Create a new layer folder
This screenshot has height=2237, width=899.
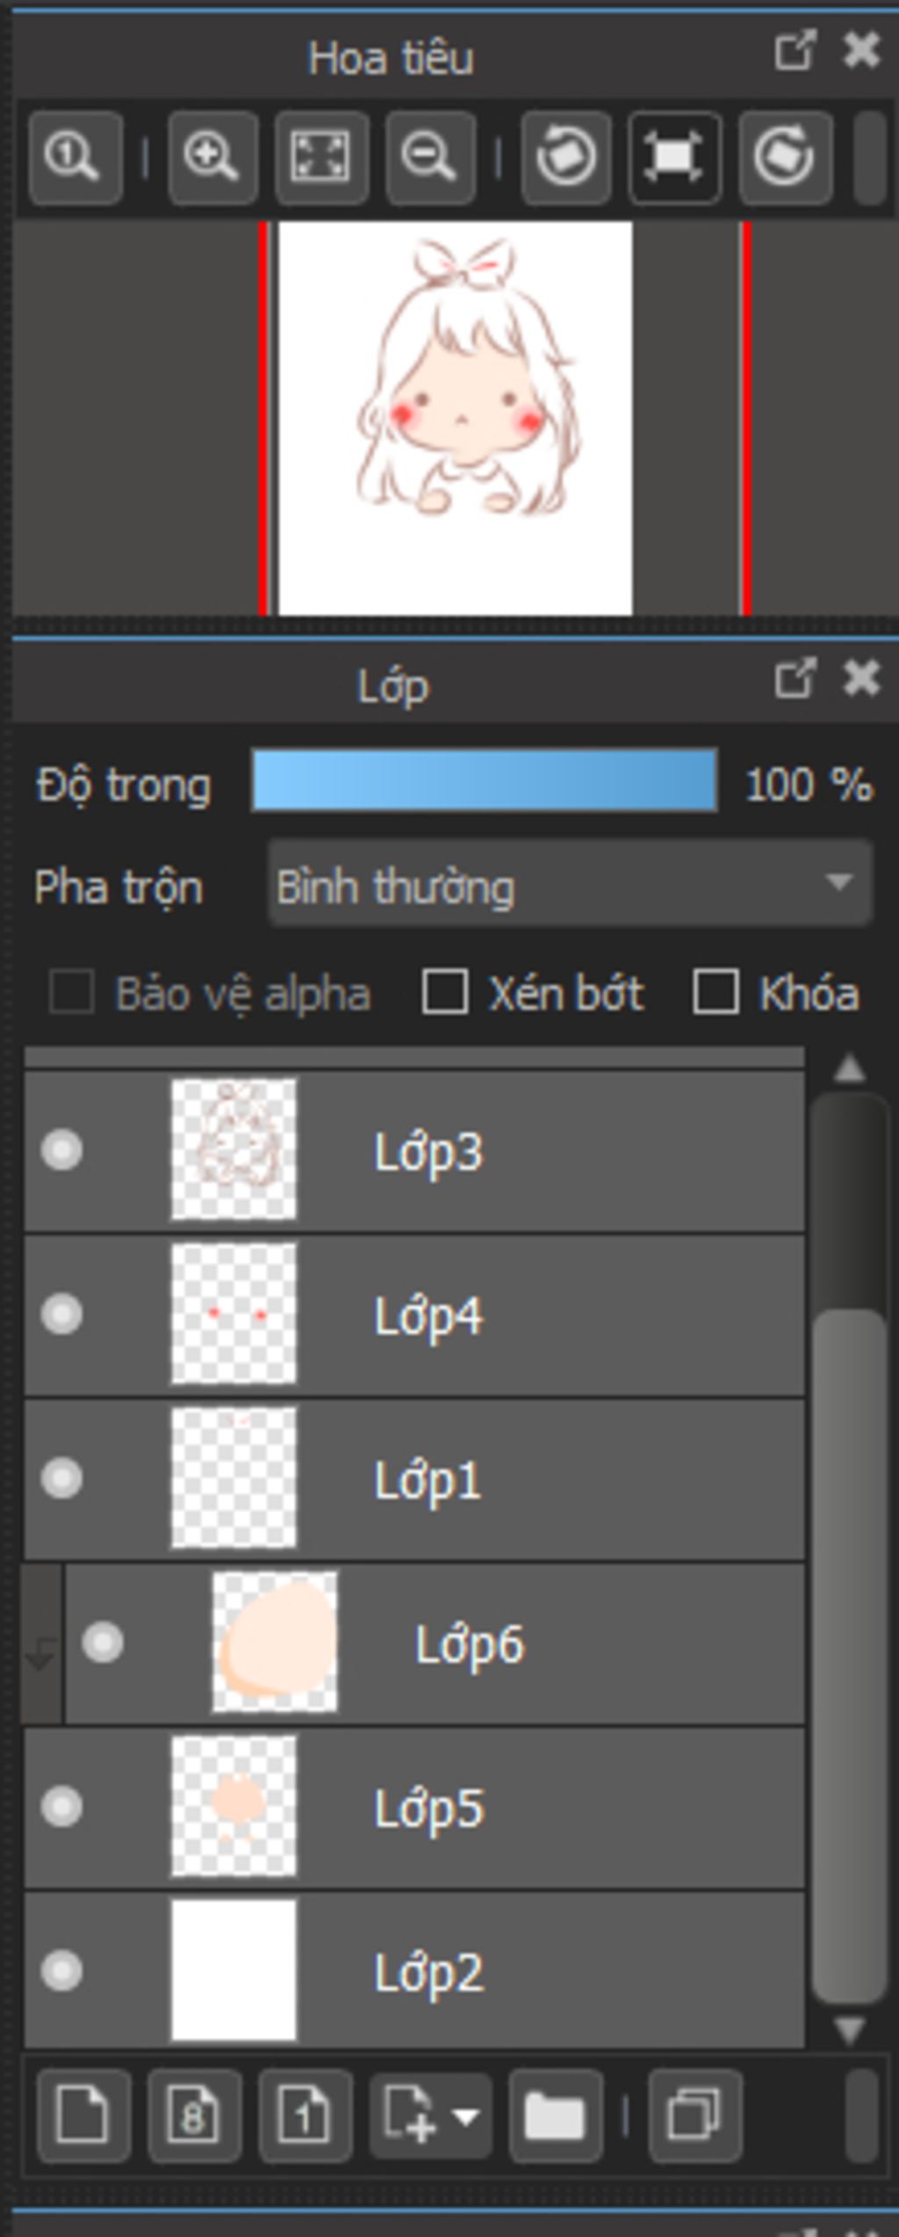555,2116
